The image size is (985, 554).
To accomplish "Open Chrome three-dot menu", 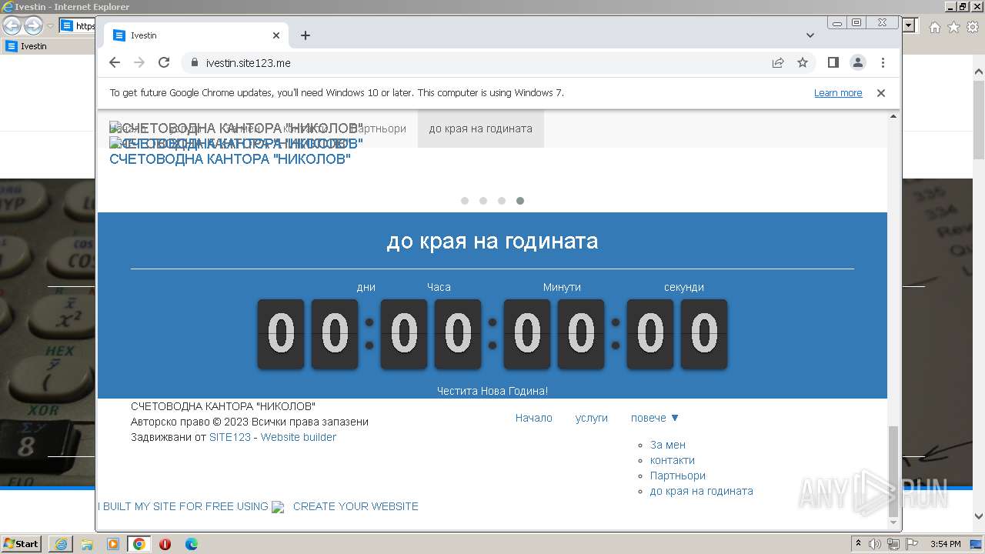I will [883, 63].
